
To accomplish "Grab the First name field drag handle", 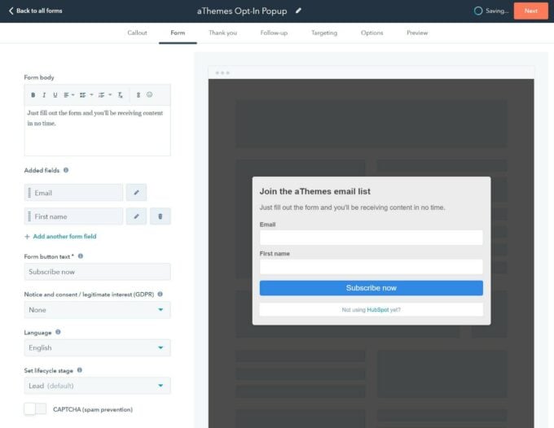I will point(29,216).
